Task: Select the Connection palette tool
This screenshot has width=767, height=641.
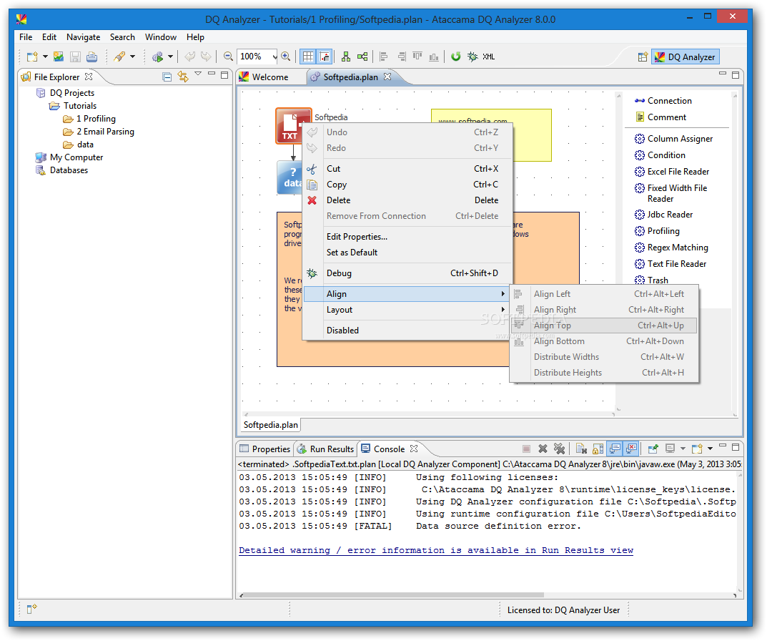Action: point(663,101)
